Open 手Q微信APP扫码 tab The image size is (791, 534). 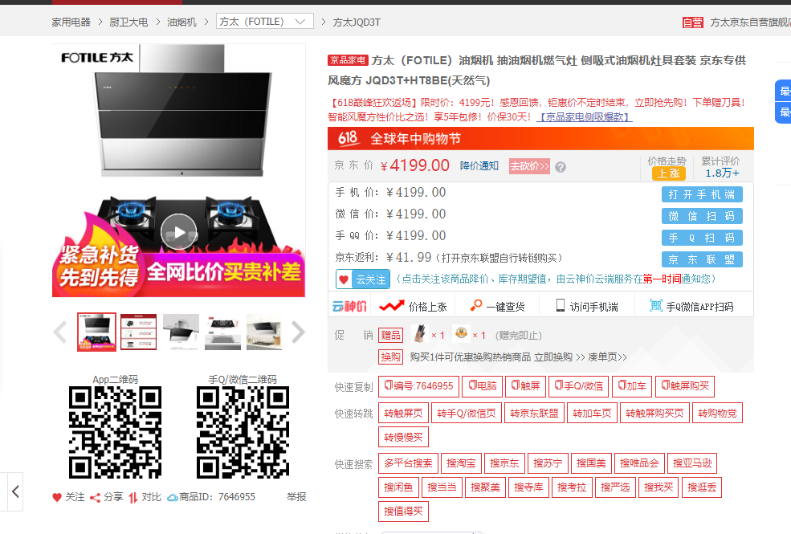coord(691,306)
